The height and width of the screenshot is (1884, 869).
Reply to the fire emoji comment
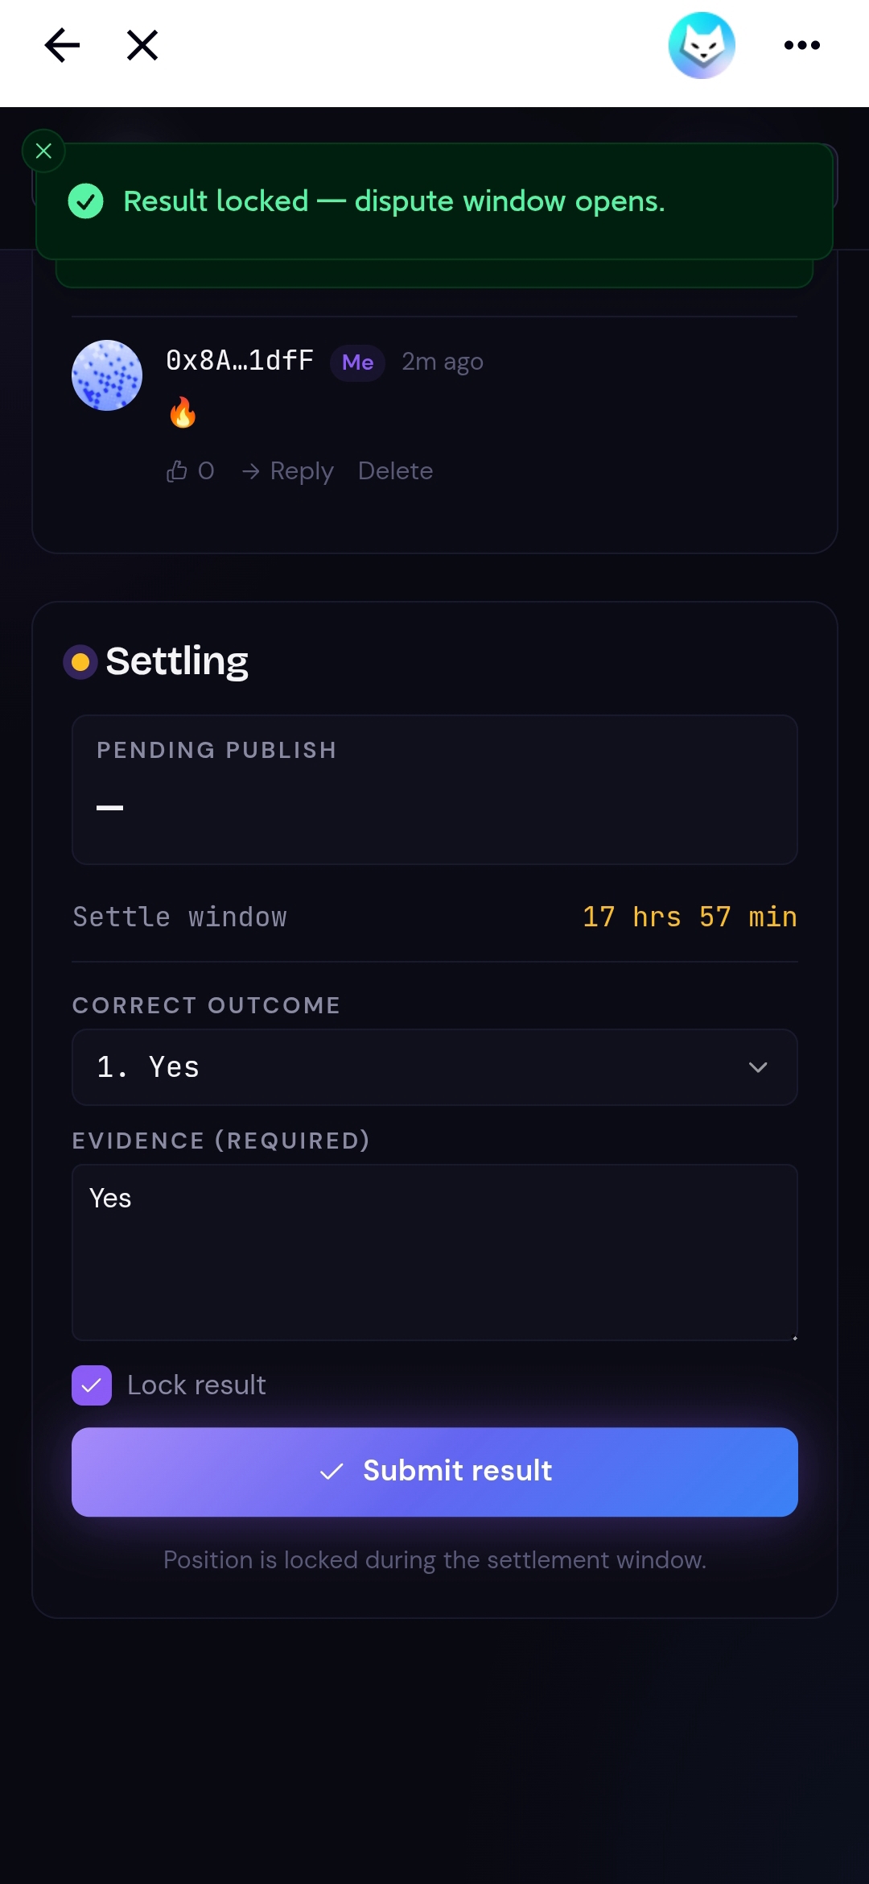coord(288,470)
